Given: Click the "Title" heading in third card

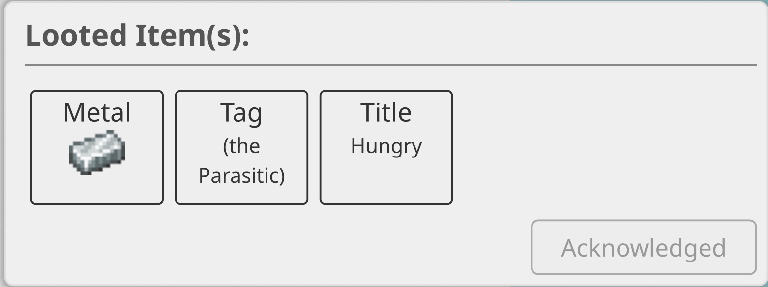Looking at the screenshot, I should point(386,112).
